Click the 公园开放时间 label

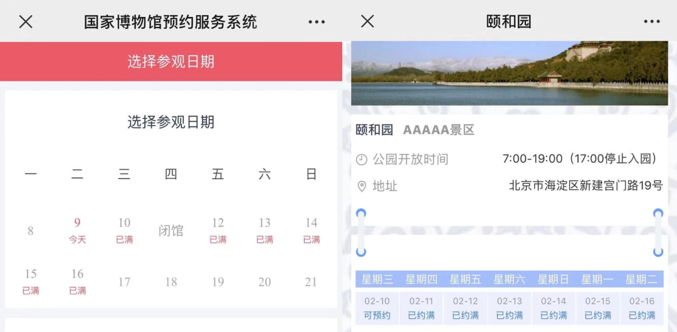411,160
